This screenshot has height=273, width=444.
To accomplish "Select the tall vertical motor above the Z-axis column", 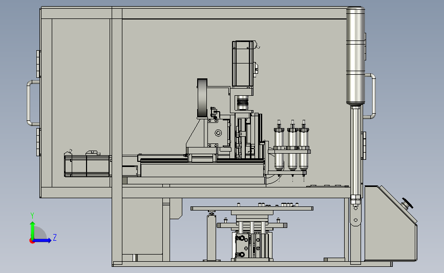I will [x=243, y=64].
